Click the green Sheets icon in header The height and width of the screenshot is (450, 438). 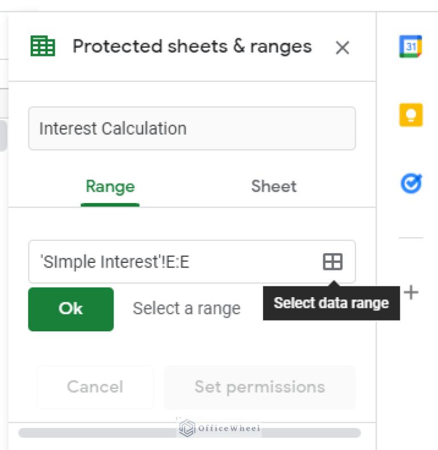[43, 46]
